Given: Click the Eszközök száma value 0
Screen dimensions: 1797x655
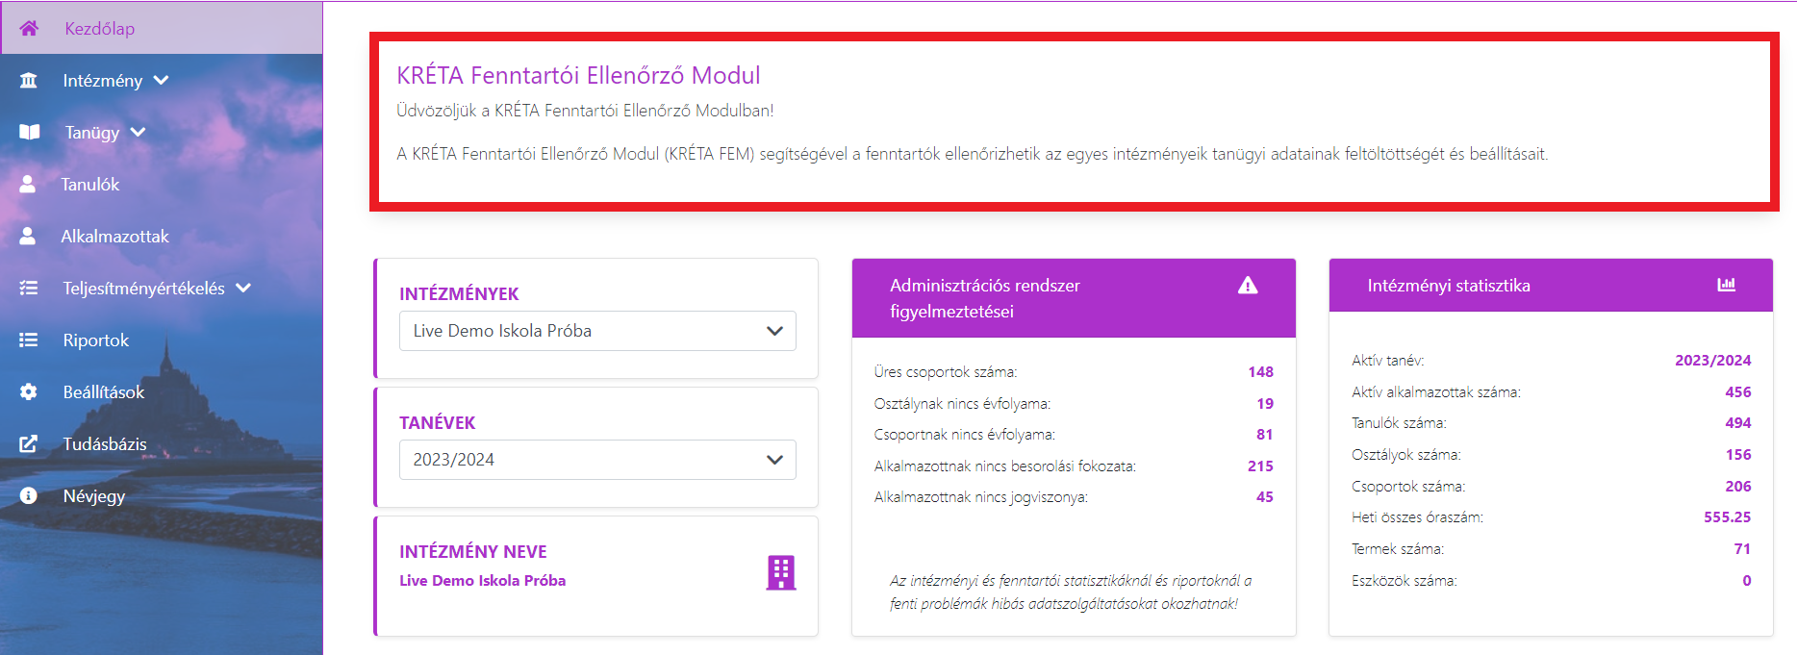Looking at the screenshot, I should [1747, 581].
